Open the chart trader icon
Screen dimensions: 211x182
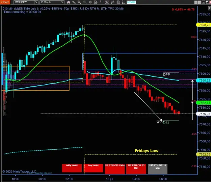tap(102, 2)
